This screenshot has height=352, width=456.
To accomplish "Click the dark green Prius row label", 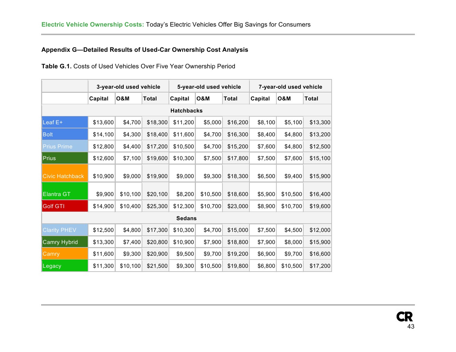I will pyautogui.click(x=65, y=158).
